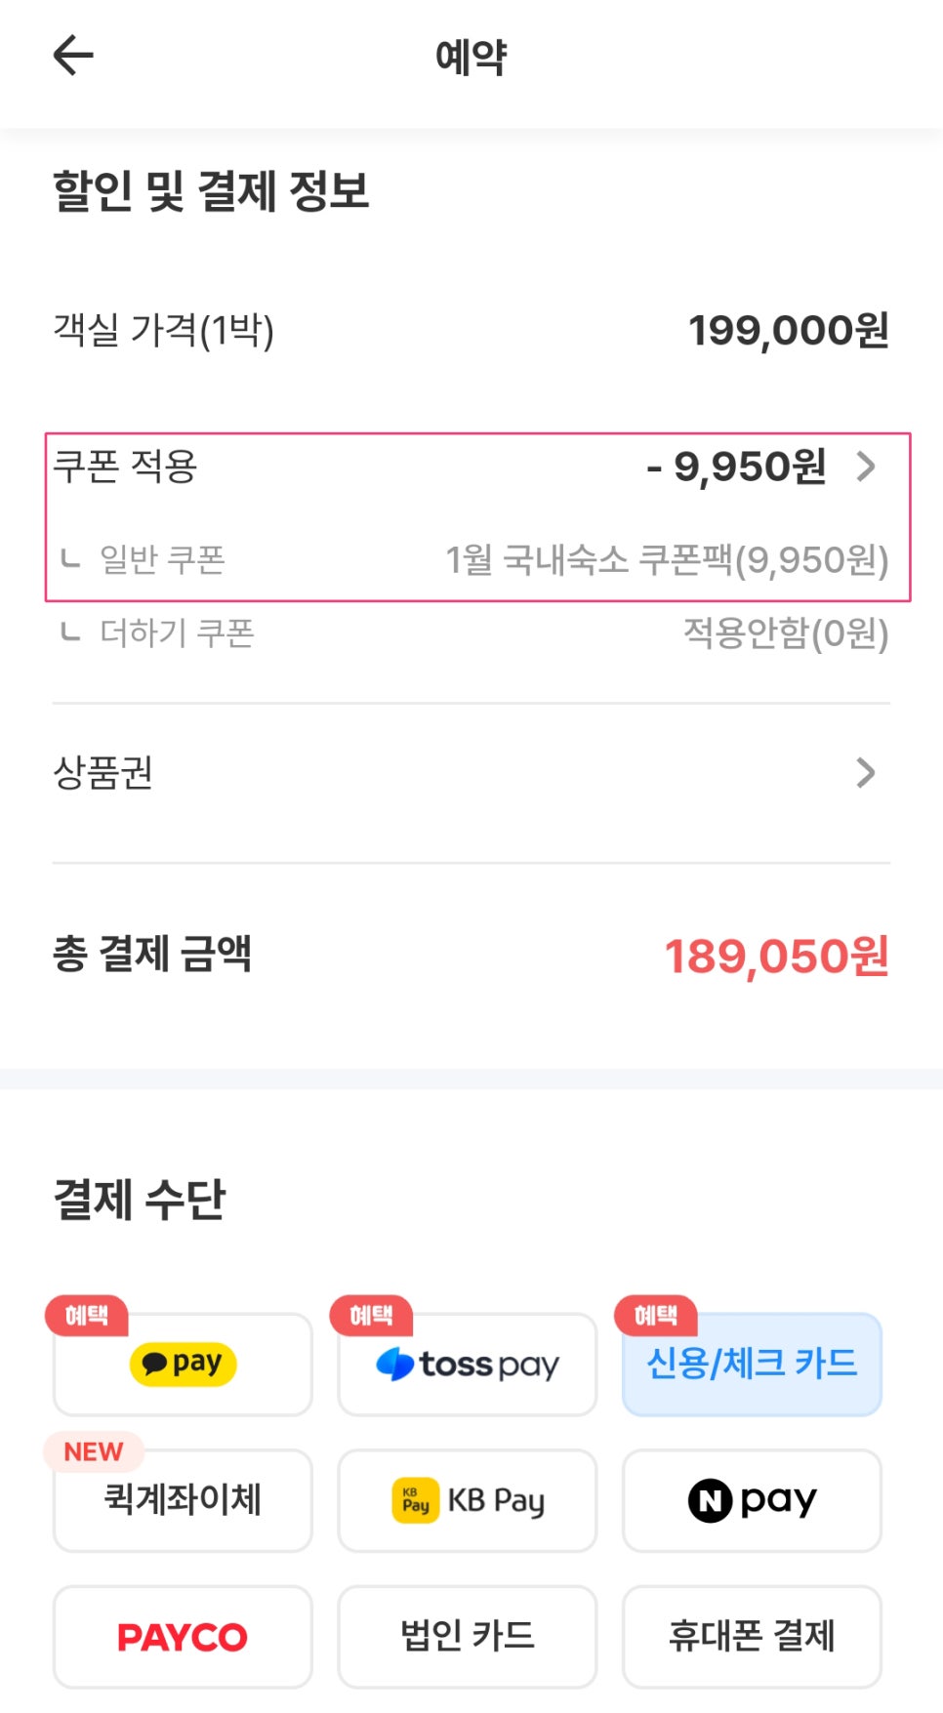Tap the 더하기 쿠폰 sub-item

point(177,633)
